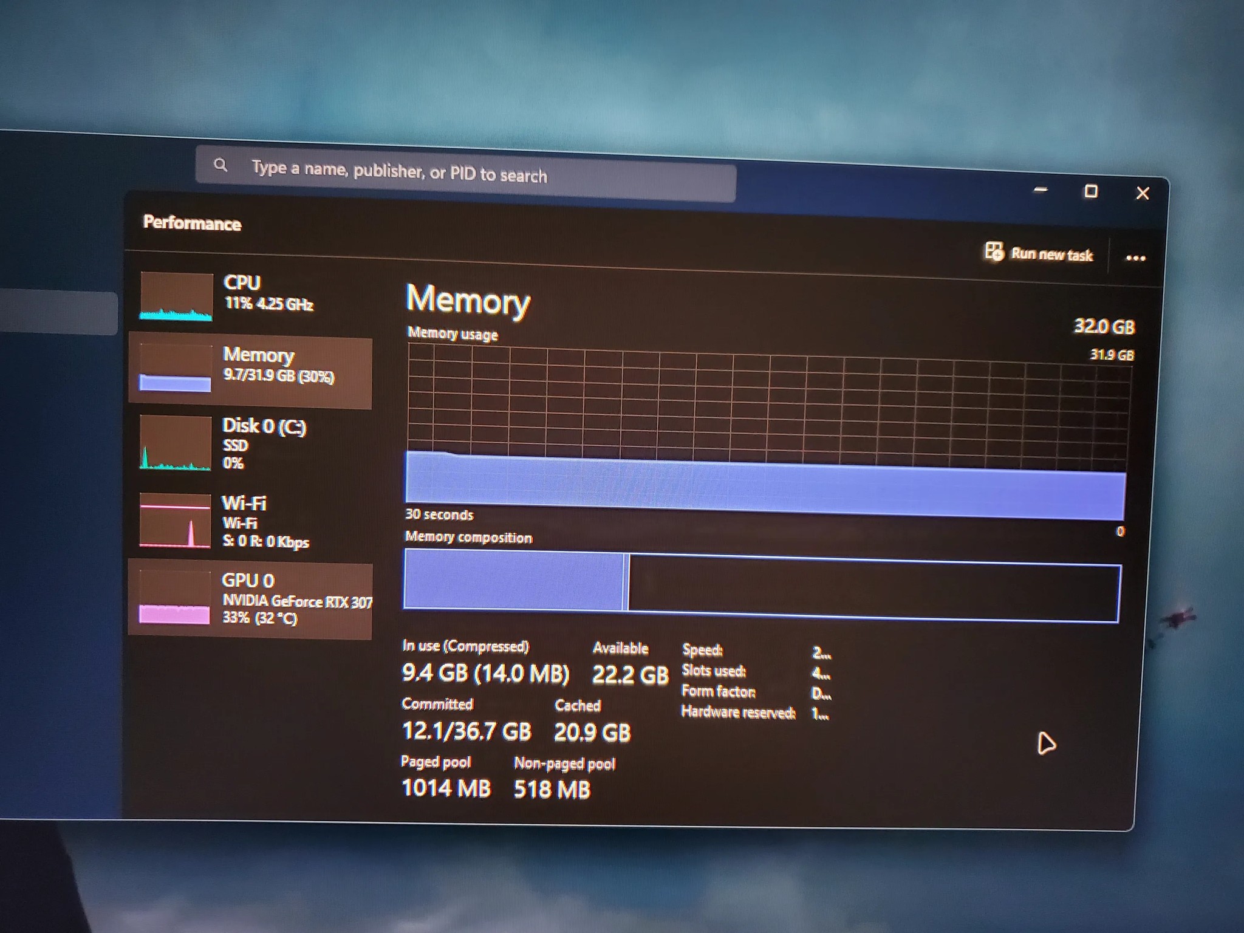Maximize the Task Manager window

[x=1092, y=191]
